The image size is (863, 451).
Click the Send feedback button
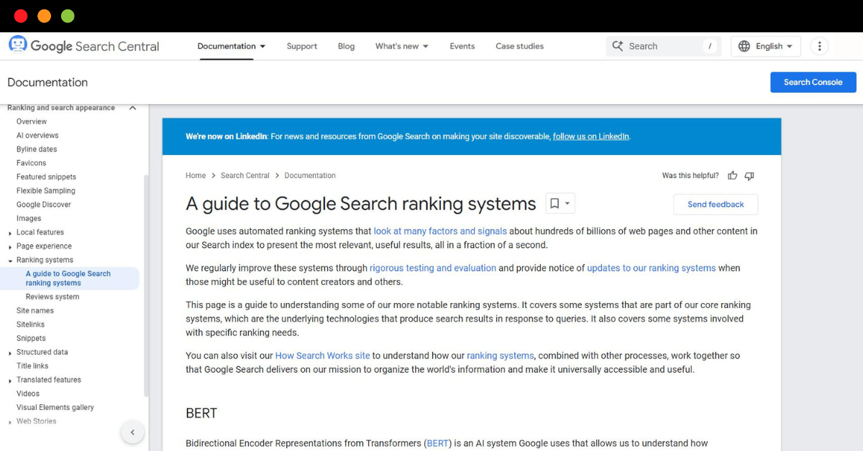pyautogui.click(x=716, y=204)
